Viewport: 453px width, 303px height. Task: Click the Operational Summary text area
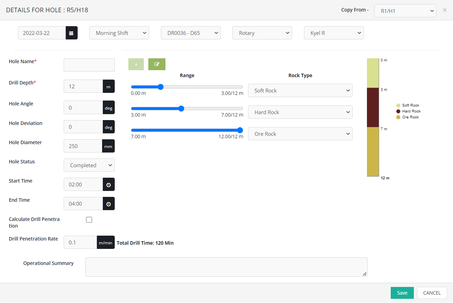tap(226, 267)
